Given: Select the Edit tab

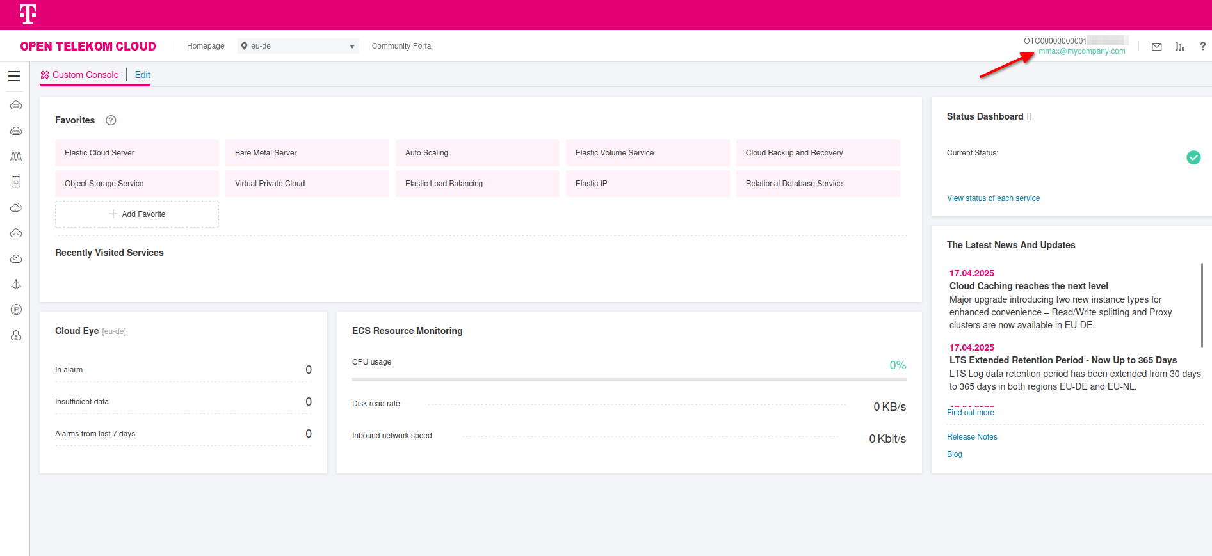Looking at the screenshot, I should pos(142,75).
